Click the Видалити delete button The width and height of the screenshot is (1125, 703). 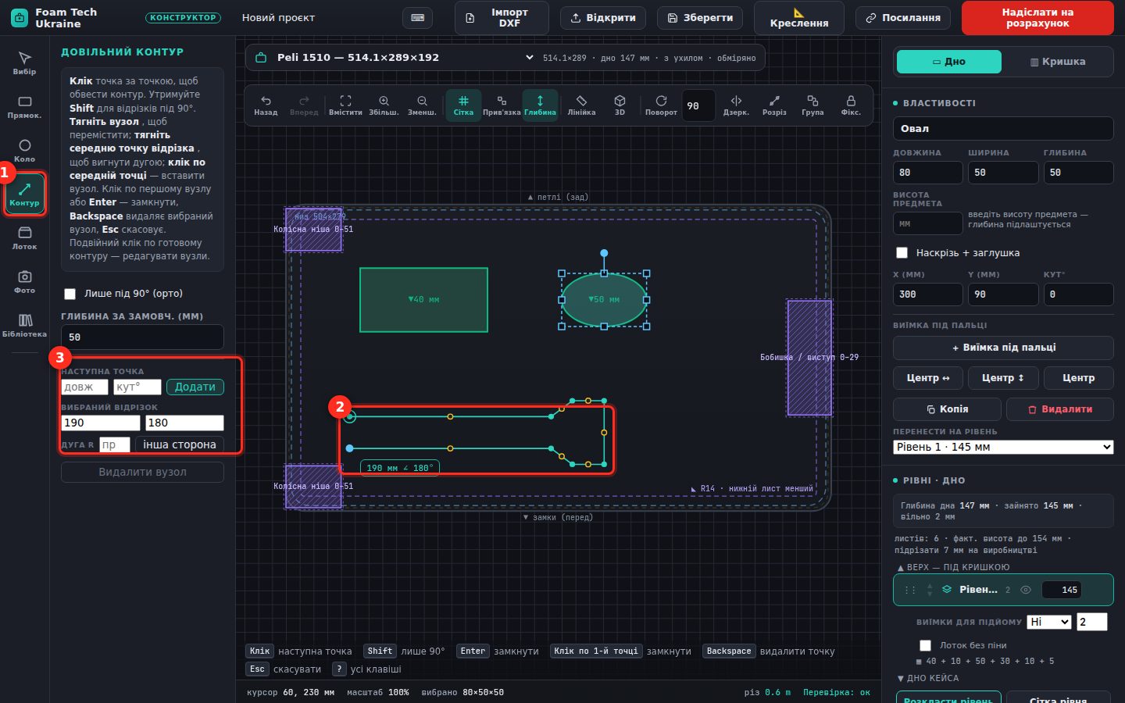point(1060,409)
